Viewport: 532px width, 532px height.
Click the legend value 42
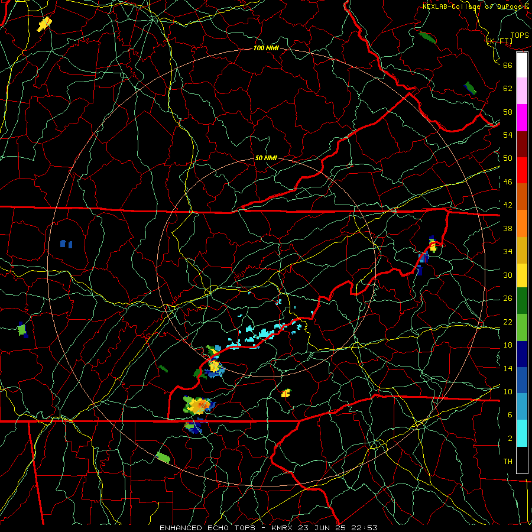[508, 205]
